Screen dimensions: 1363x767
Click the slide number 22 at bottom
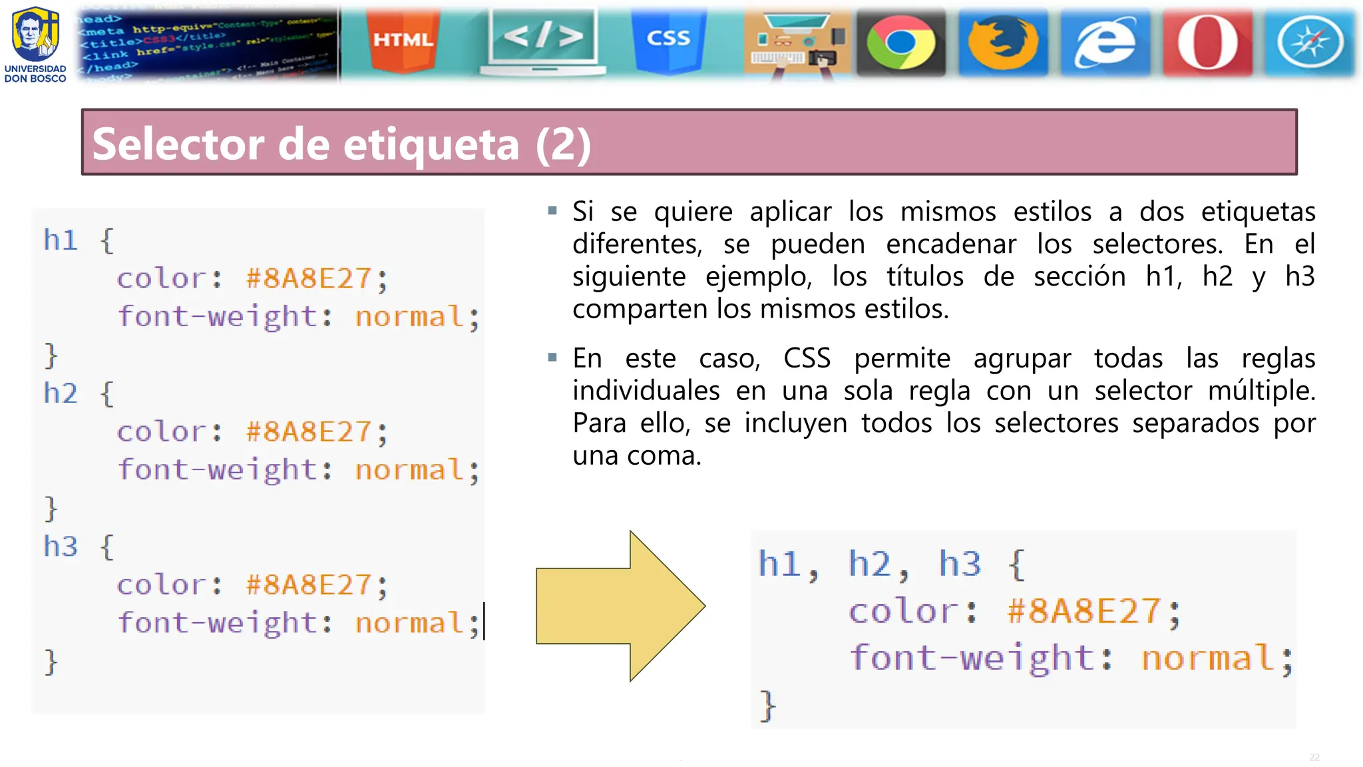pyautogui.click(x=1314, y=757)
